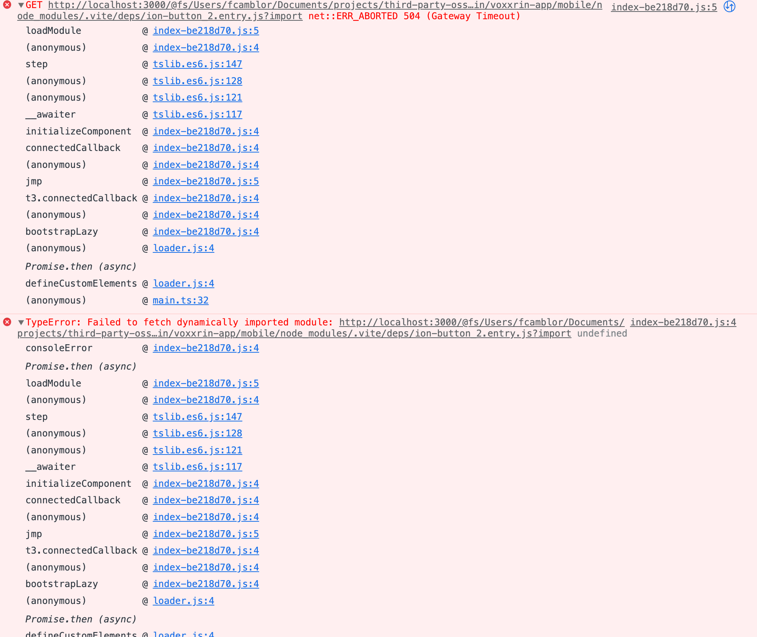Open the top-right index-be218d70.js:5 source link
Screen dimensions: 757x637
tap(664, 7)
